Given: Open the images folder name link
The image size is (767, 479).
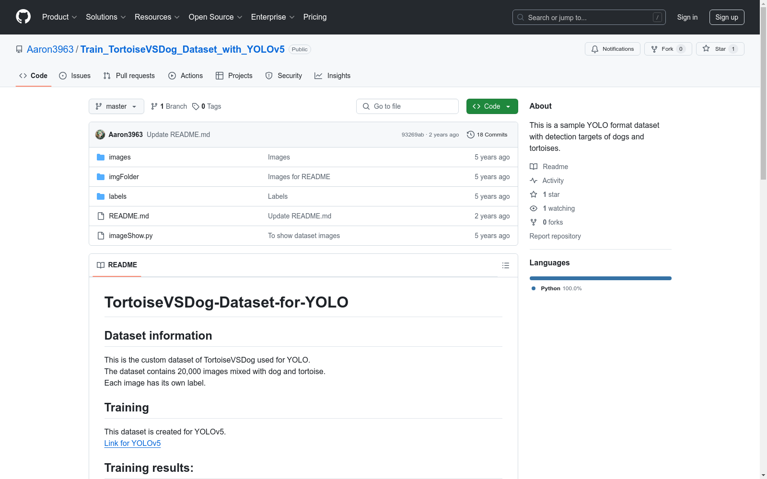Looking at the screenshot, I should [x=120, y=157].
